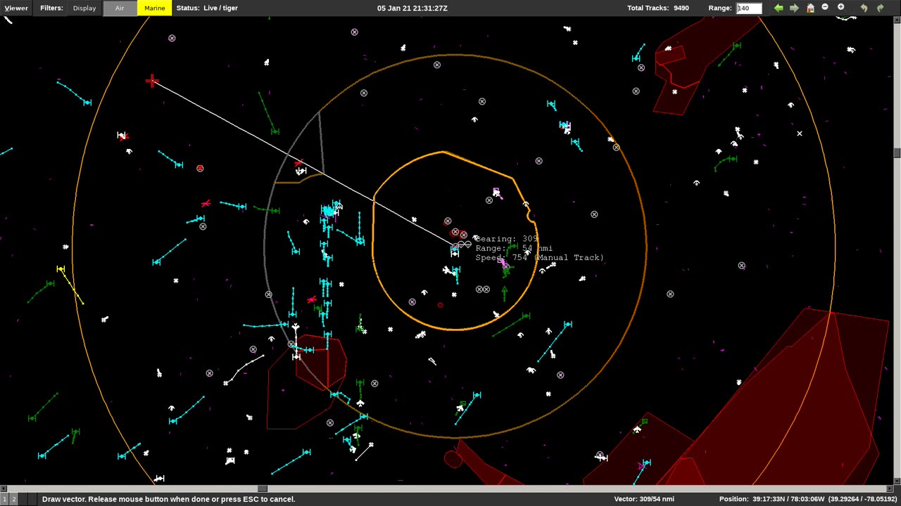Image resolution: width=901 pixels, height=506 pixels.
Task: Click the Bearing: 309 label
Action: tap(507, 239)
